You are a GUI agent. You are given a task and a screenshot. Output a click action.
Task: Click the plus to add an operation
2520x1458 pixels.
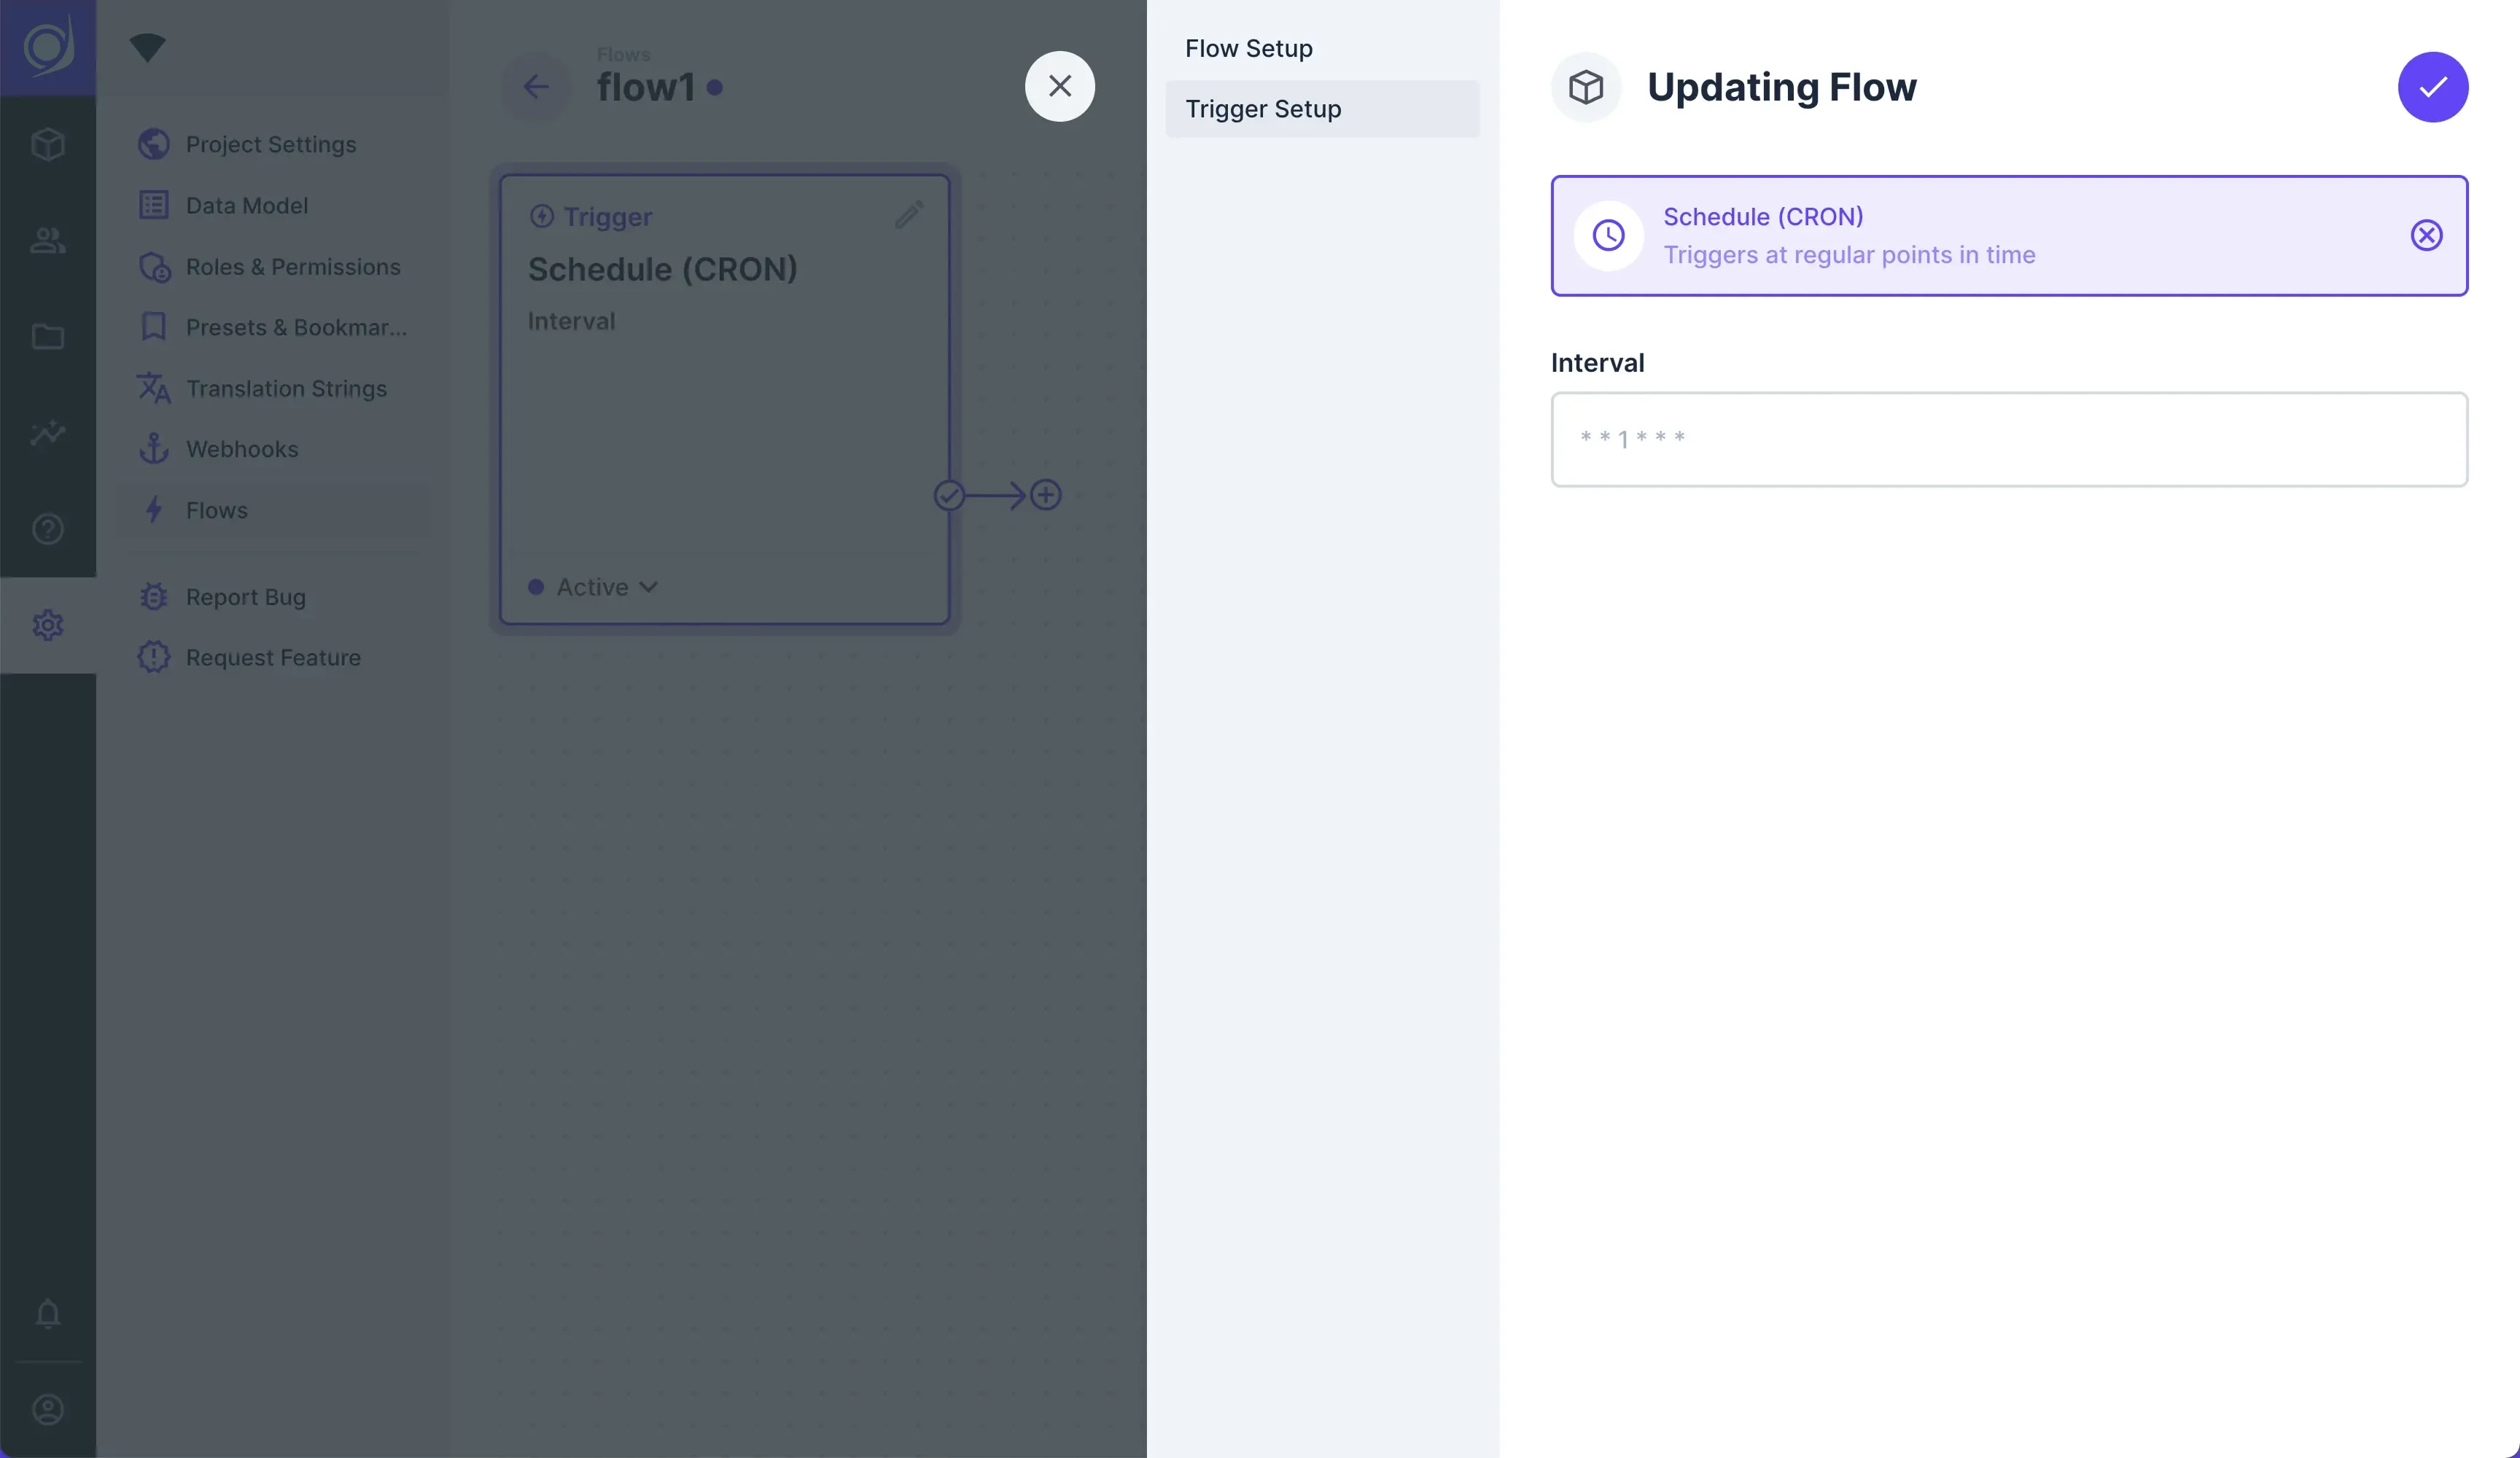pyautogui.click(x=1046, y=495)
